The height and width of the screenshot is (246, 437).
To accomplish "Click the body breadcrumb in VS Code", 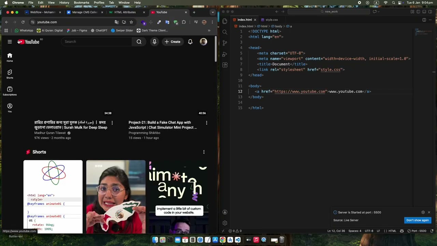I will [x=277, y=26].
